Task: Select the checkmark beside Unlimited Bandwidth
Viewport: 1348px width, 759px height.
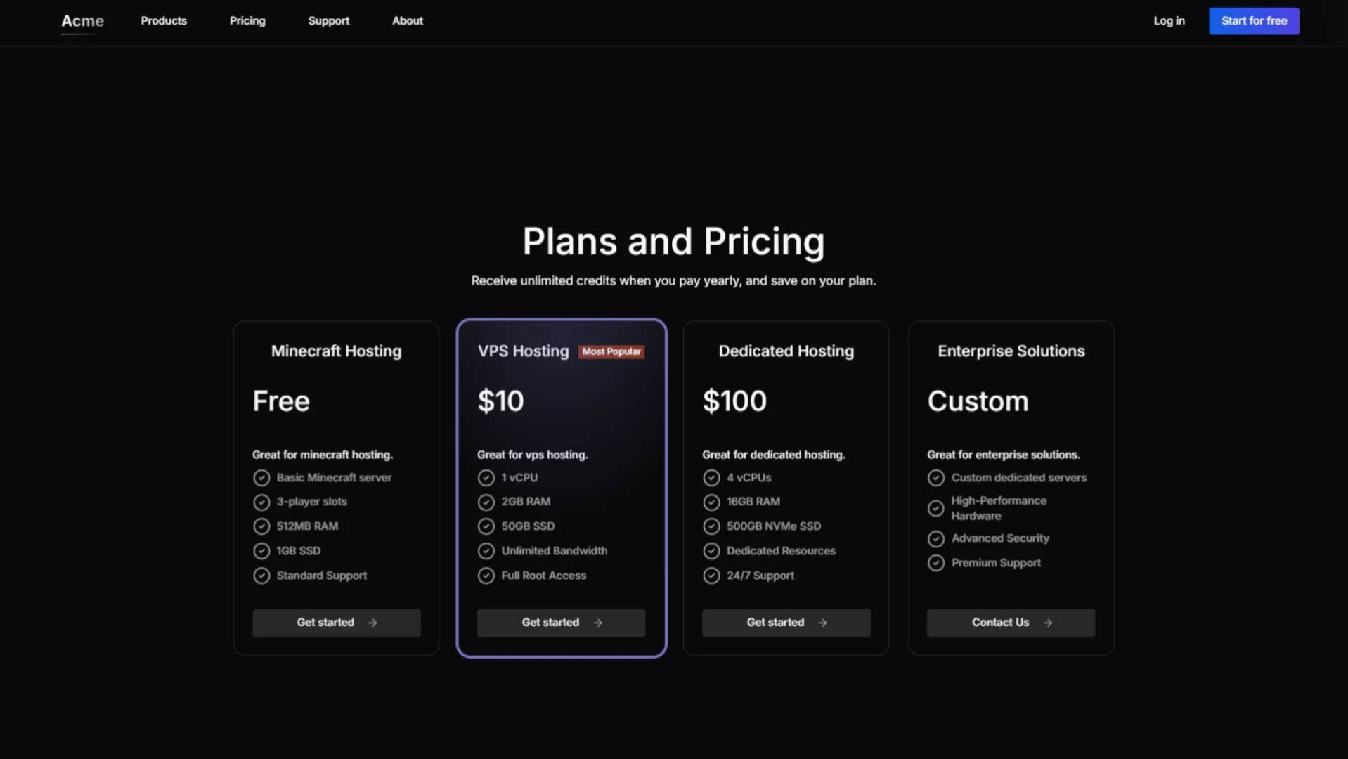Action: tap(486, 550)
